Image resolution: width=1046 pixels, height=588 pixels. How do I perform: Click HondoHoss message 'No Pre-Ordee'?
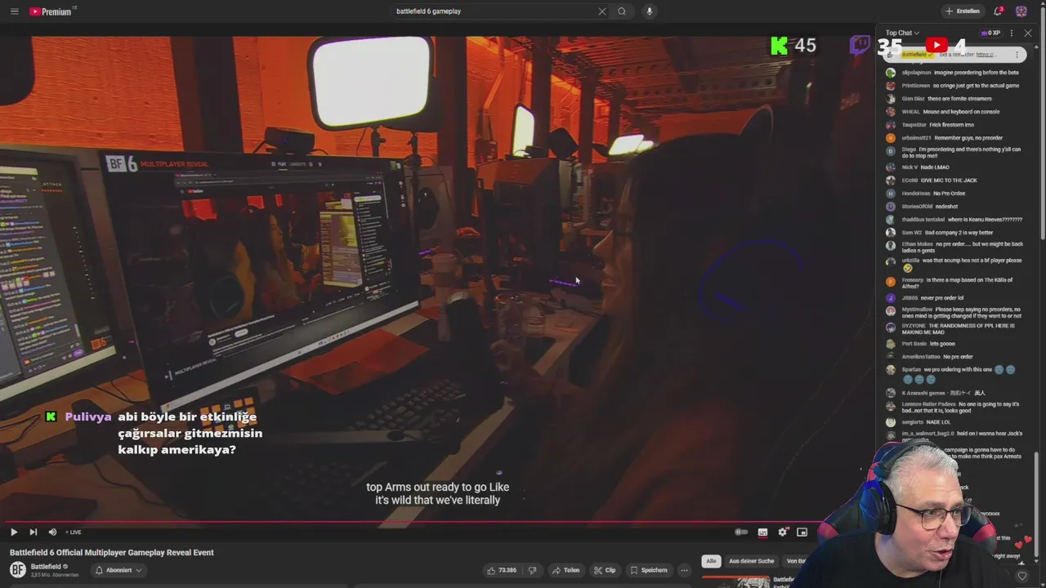949,194
